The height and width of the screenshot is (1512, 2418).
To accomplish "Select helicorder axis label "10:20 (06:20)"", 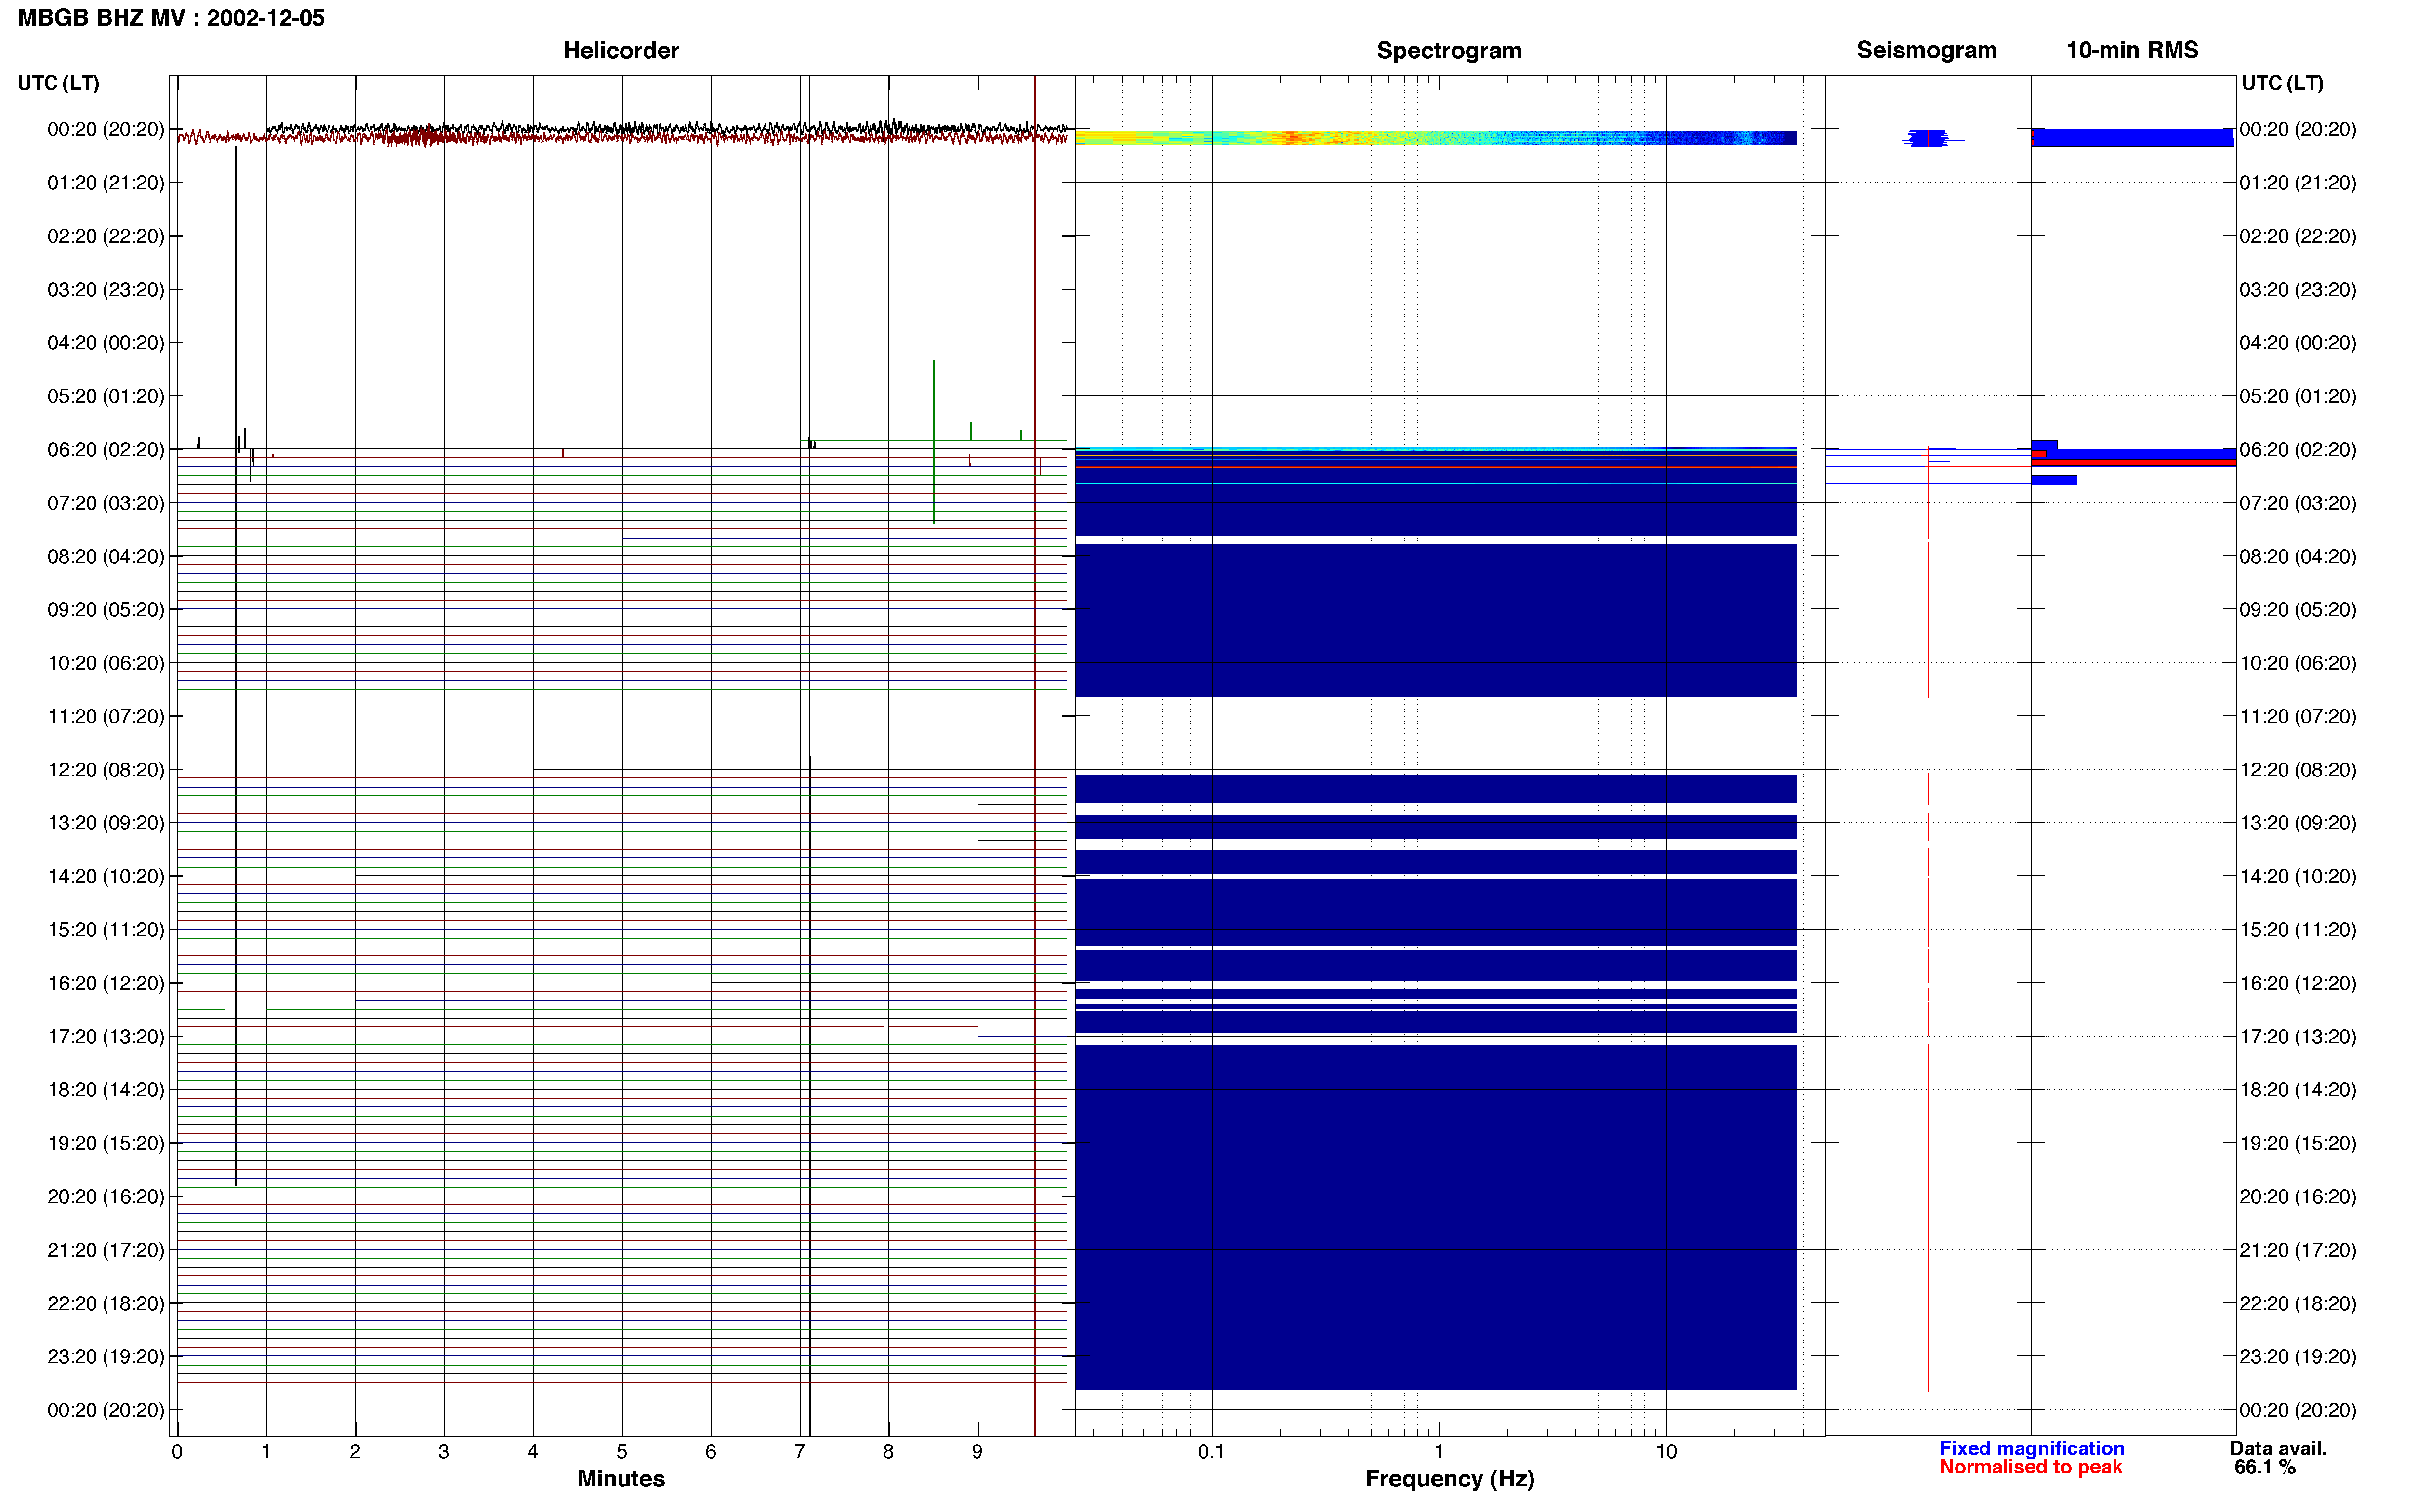I will 106,663.
